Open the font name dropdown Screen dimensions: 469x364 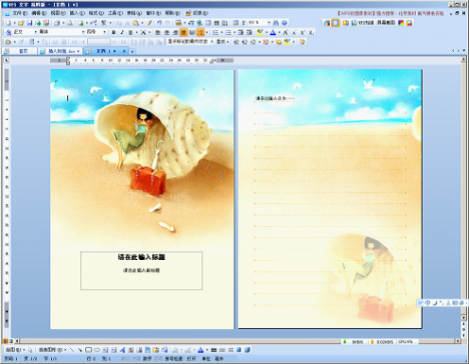83,32
